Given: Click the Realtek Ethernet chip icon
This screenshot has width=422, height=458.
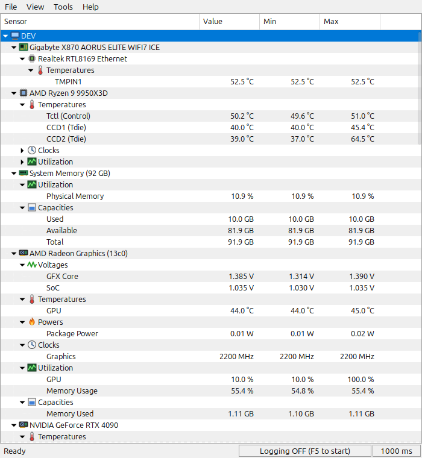Looking at the screenshot, I should click(x=32, y=58).
